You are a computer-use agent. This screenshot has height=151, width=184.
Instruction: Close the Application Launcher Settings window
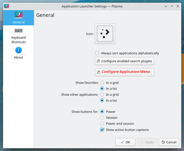click(x=178, y=6)
